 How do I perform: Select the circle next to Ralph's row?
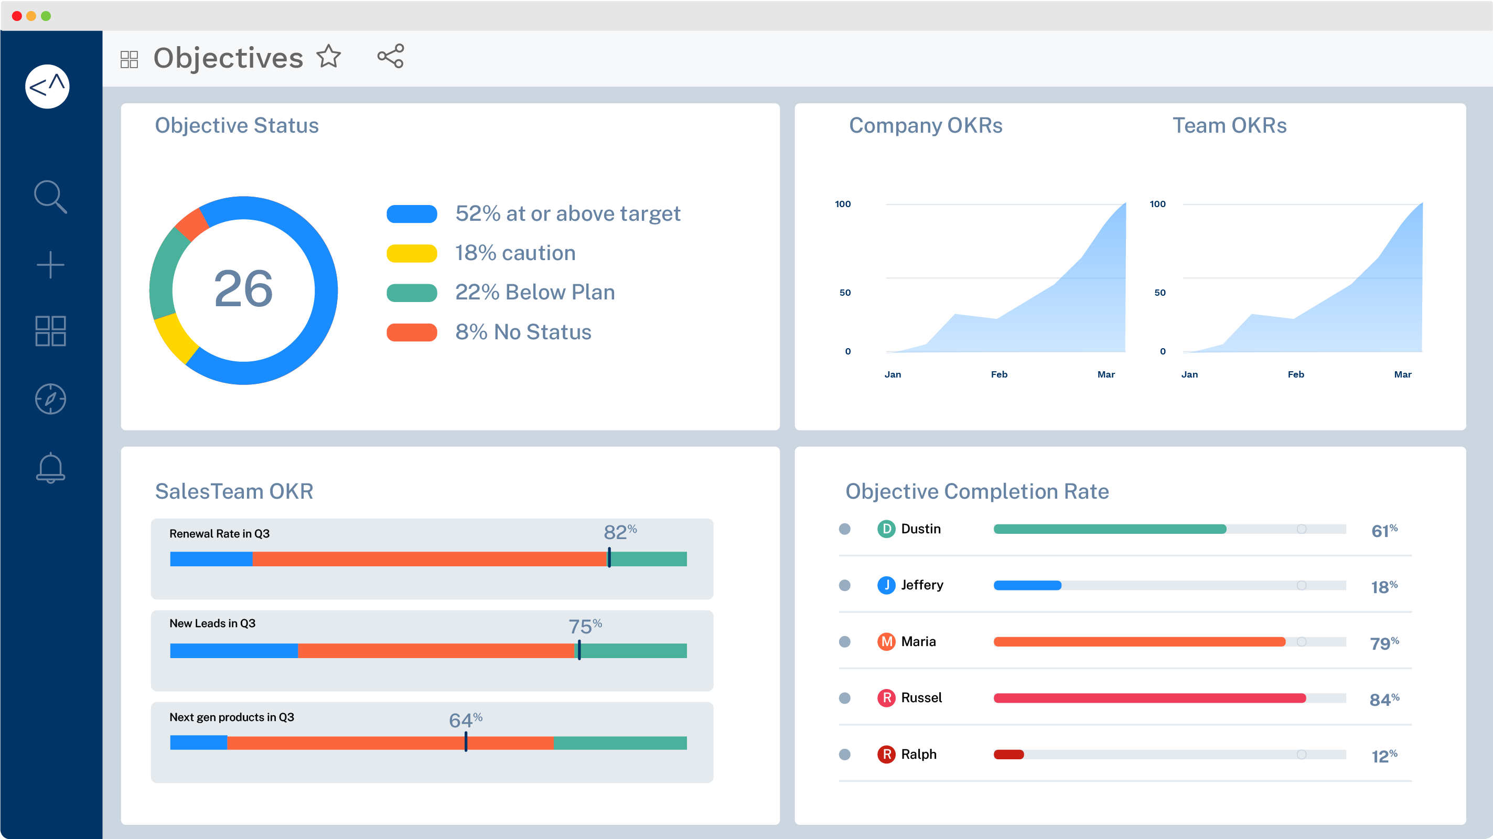point(845,755)
